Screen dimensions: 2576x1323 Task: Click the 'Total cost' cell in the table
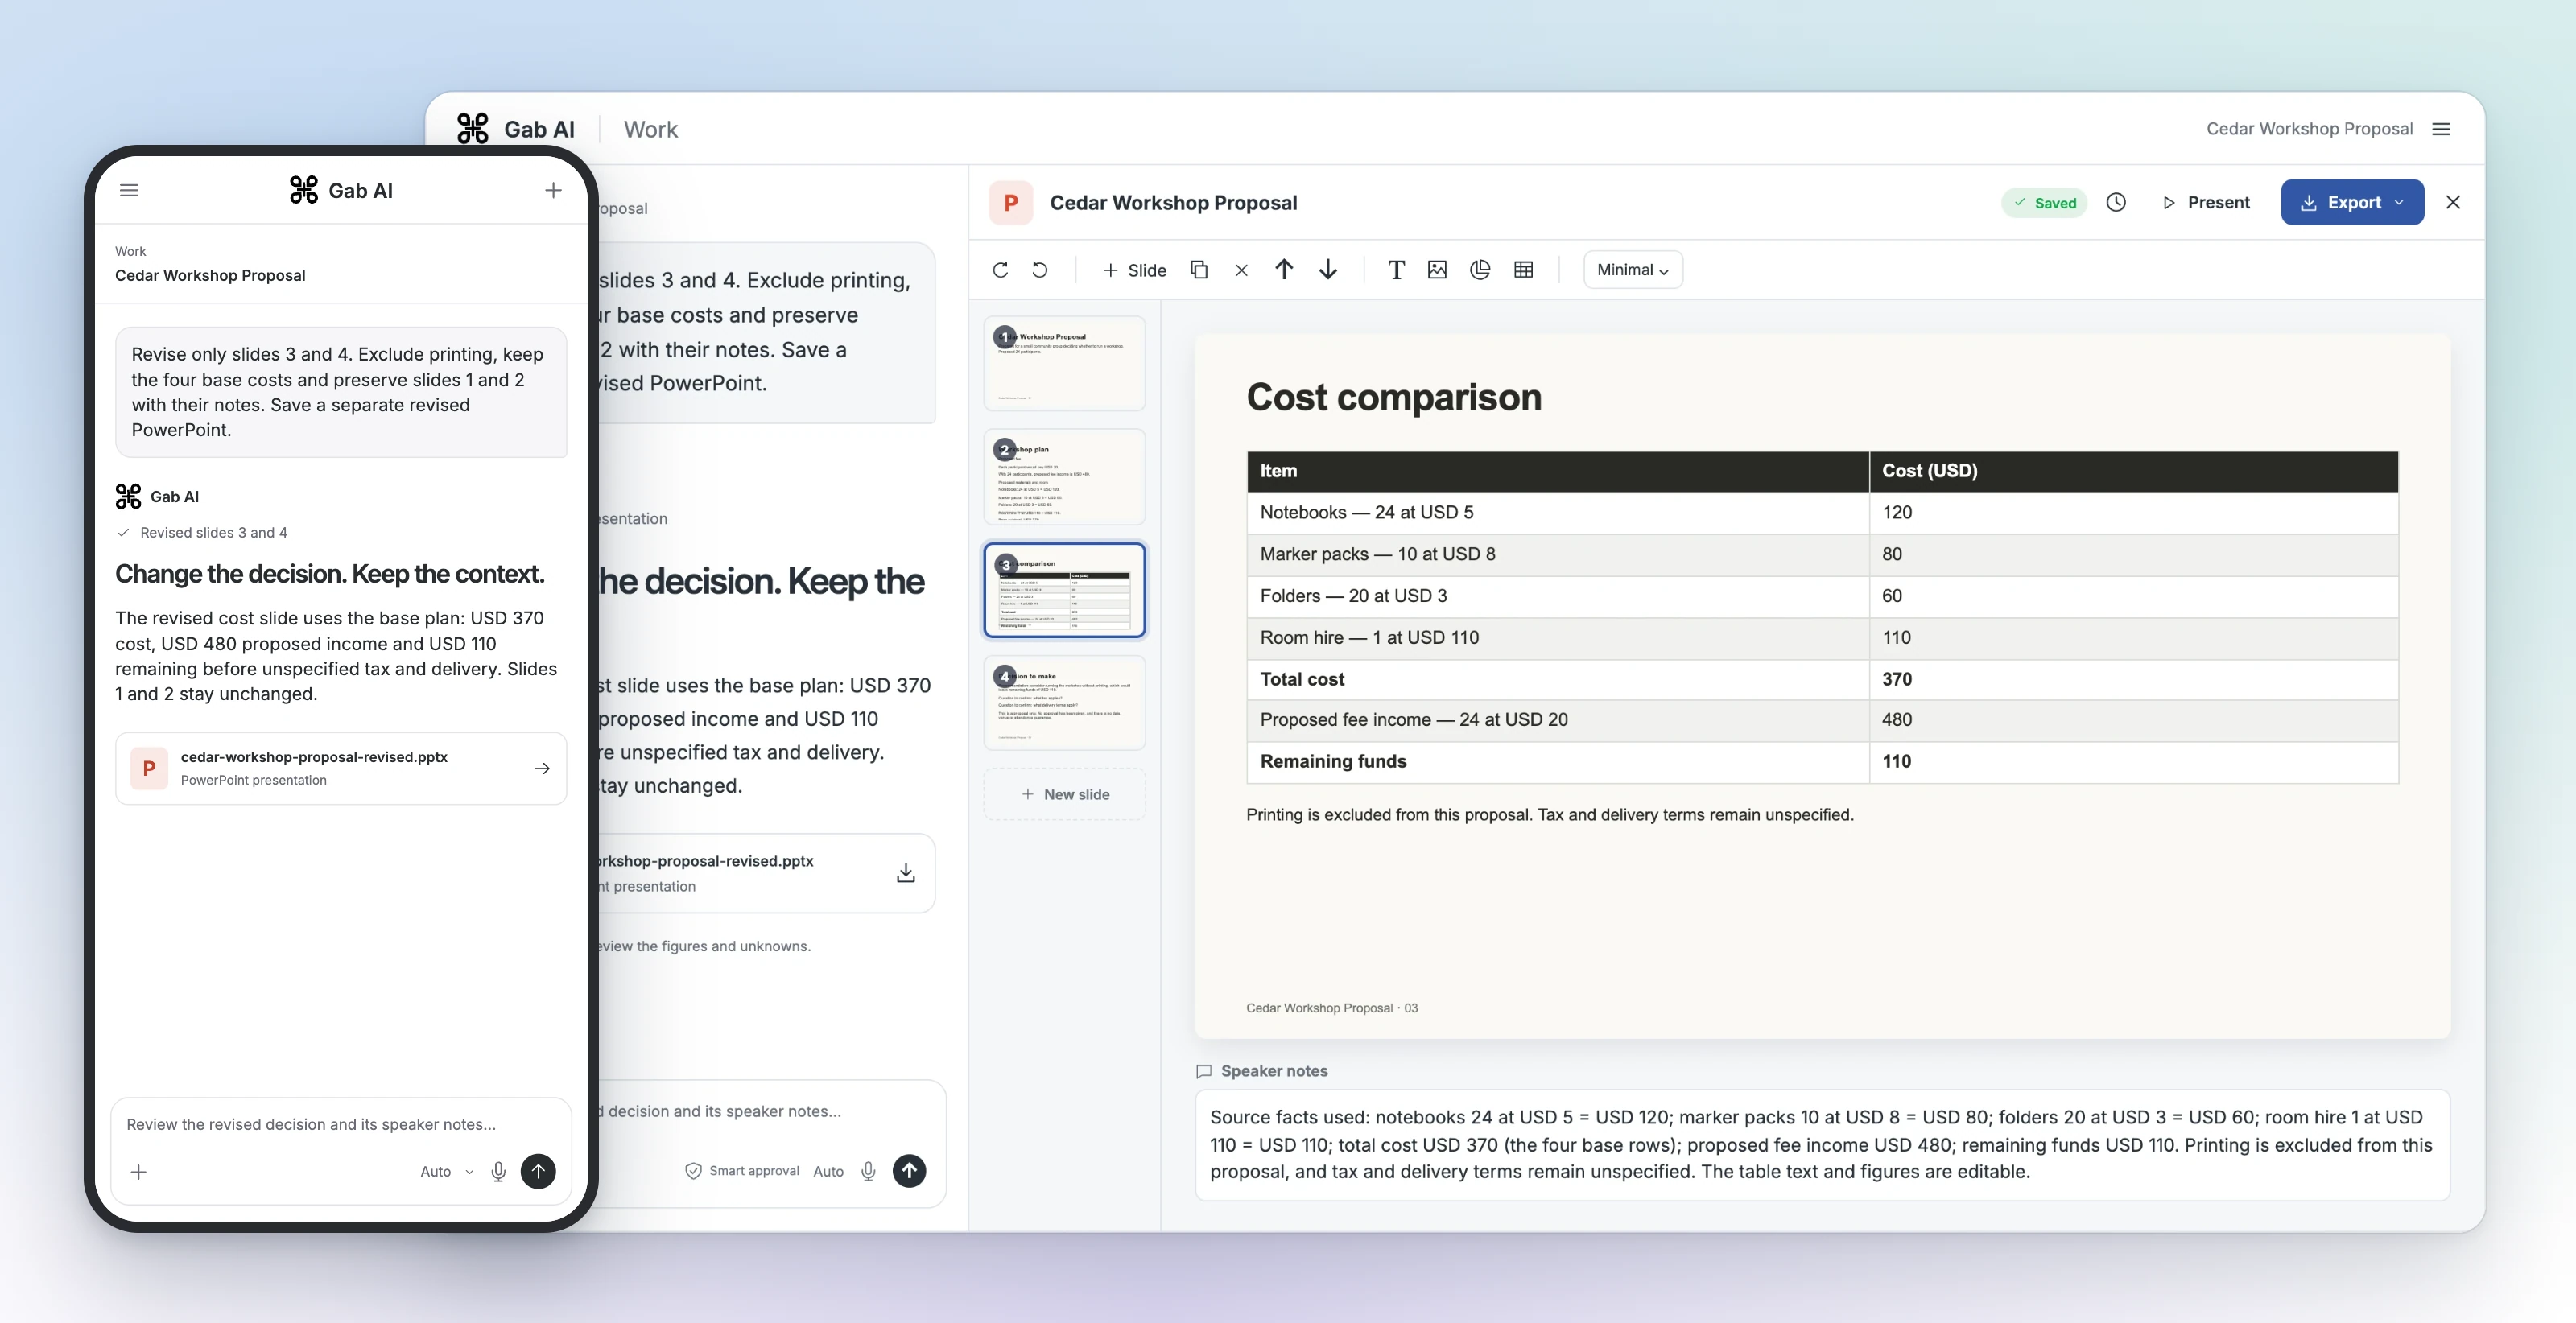[1558, 679]
